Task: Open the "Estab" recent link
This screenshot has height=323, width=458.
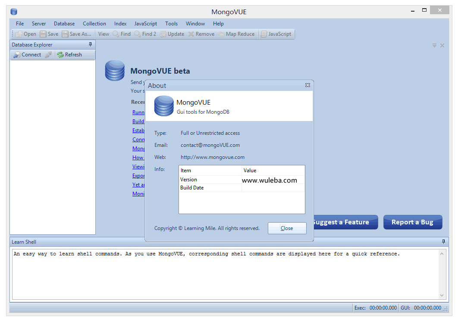Action: tap(138, 130)
